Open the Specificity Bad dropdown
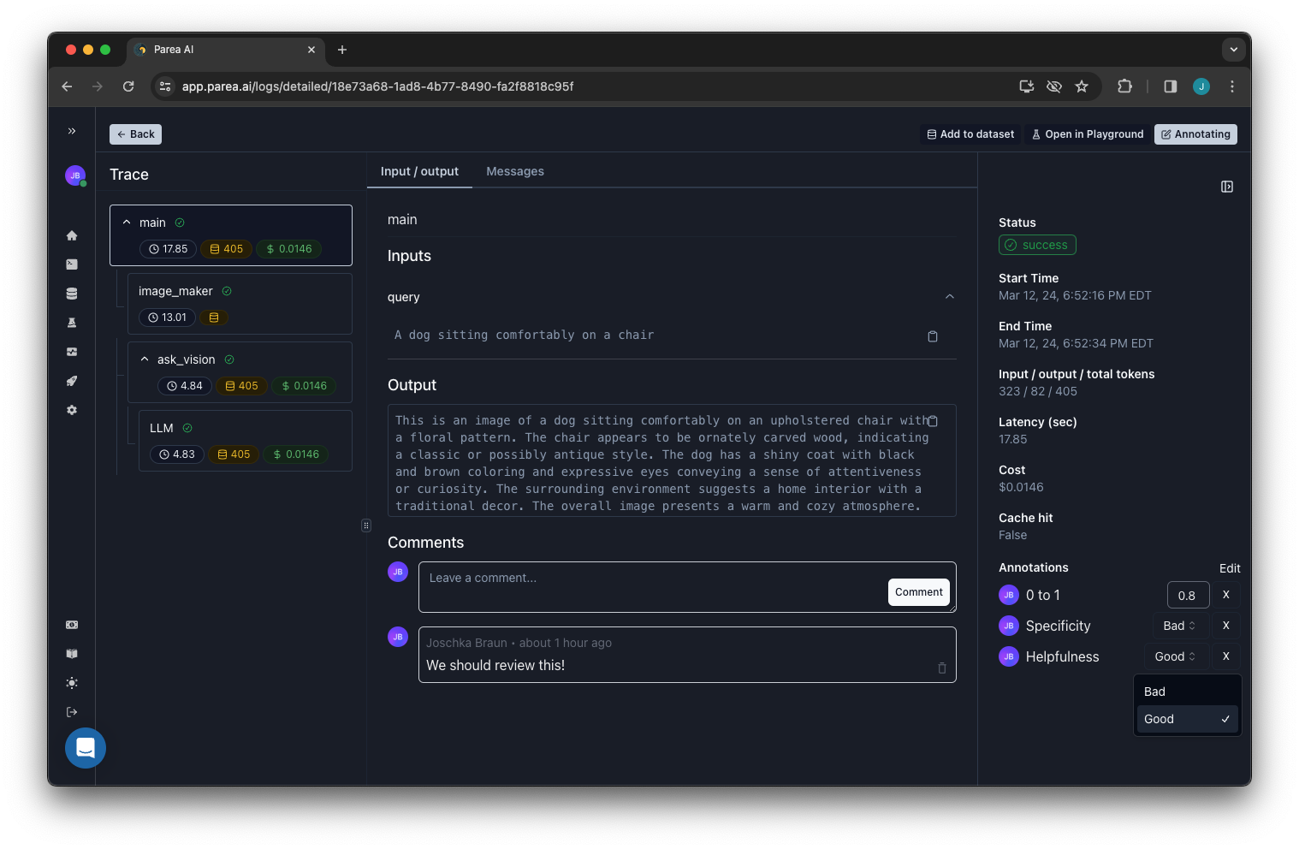The height and width of the screenshot is (849, 1299). click(x=1180, y=626)
